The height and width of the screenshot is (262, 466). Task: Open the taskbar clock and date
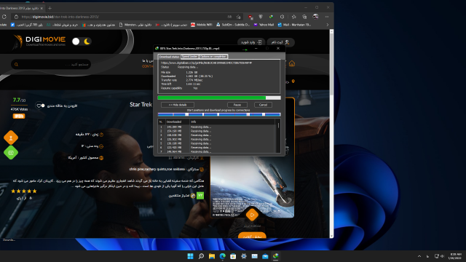pos(455,256)
